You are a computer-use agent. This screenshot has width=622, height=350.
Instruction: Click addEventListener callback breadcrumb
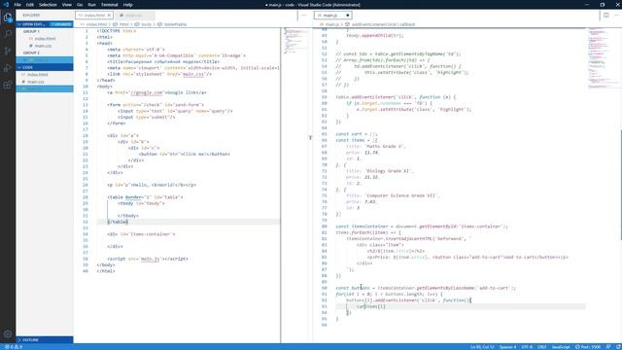tap(380, 24)
